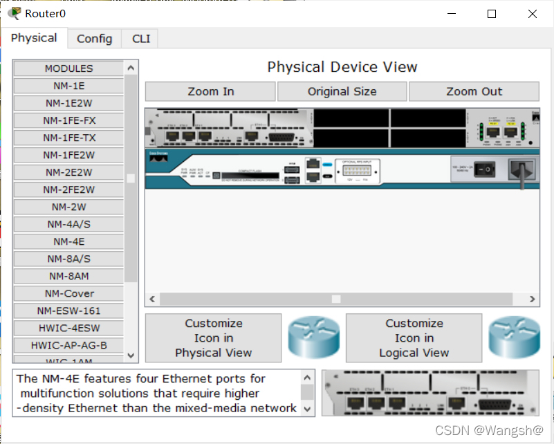The image size is (554, 444).
Task: Click the lower auxiliary RJ-45 port
Action: click(313, 176)
